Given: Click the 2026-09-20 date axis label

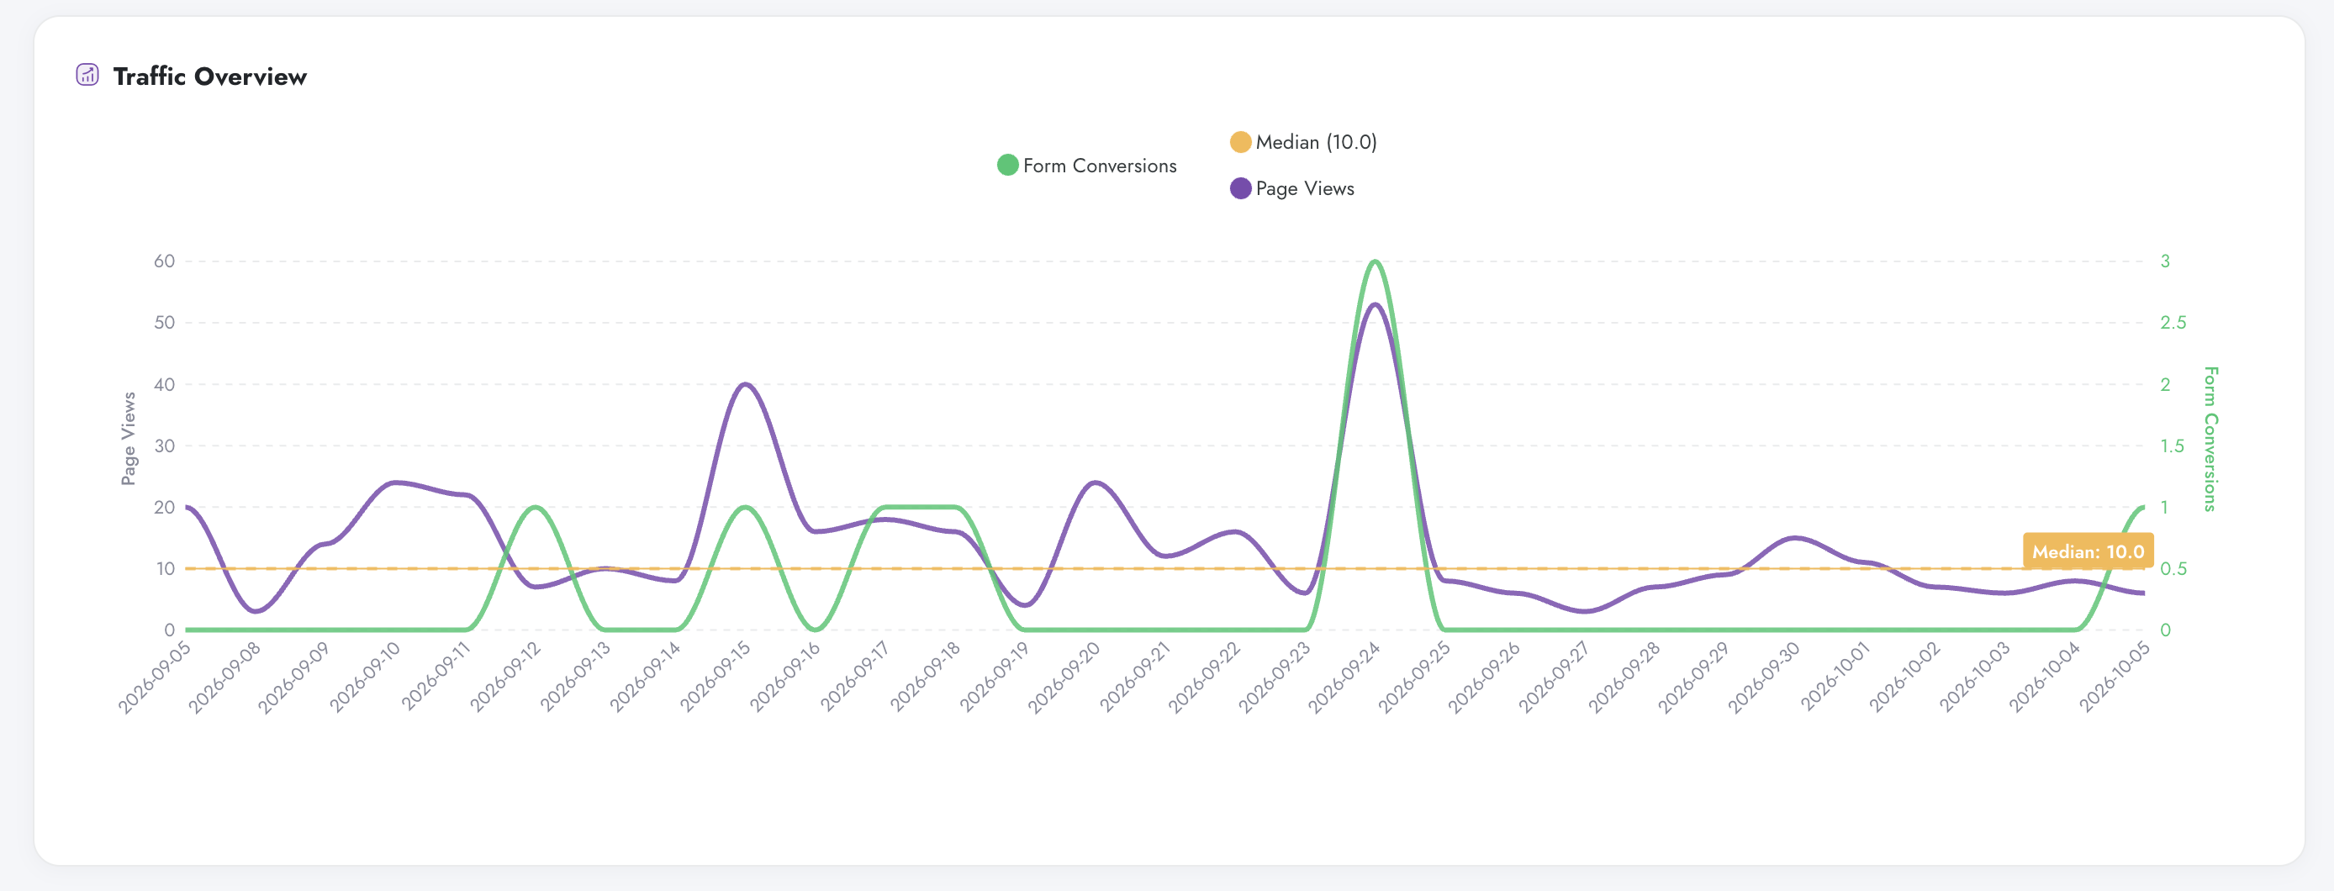Looking at the screenshot, I should 1064,677.
